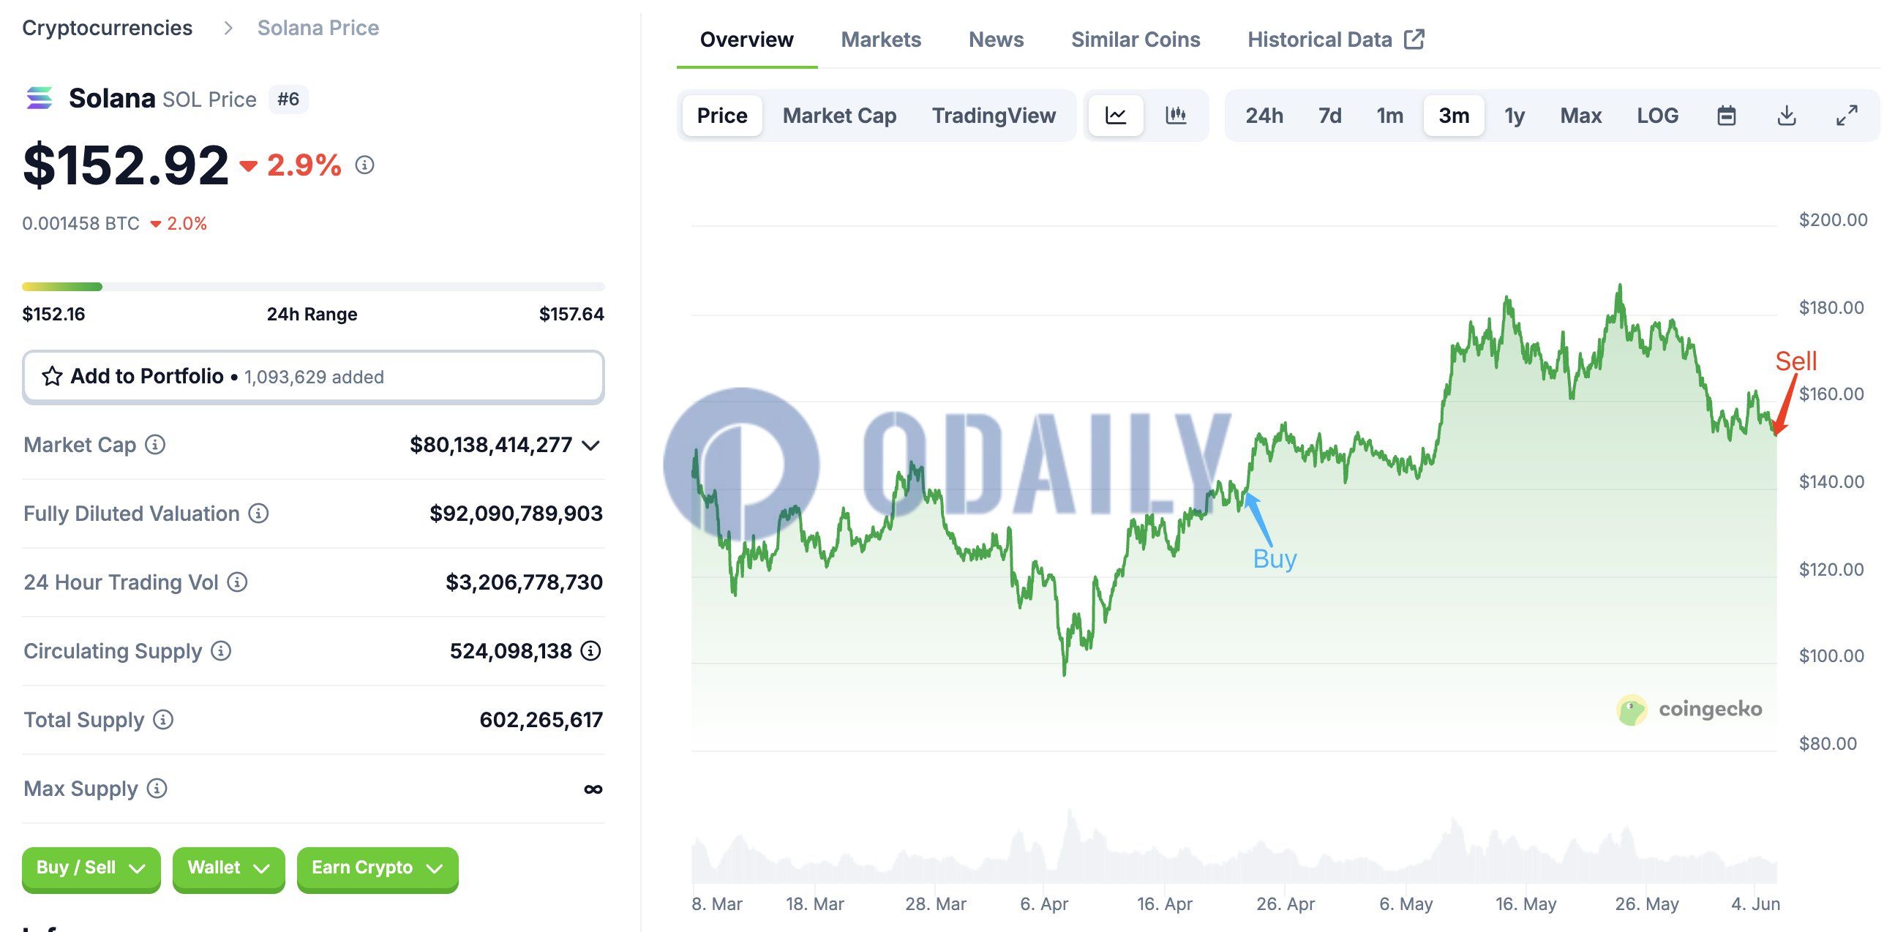This screenshot has height=932, width=1895.
Task: Go to the Similar Coins tab
Action: 1135,40
